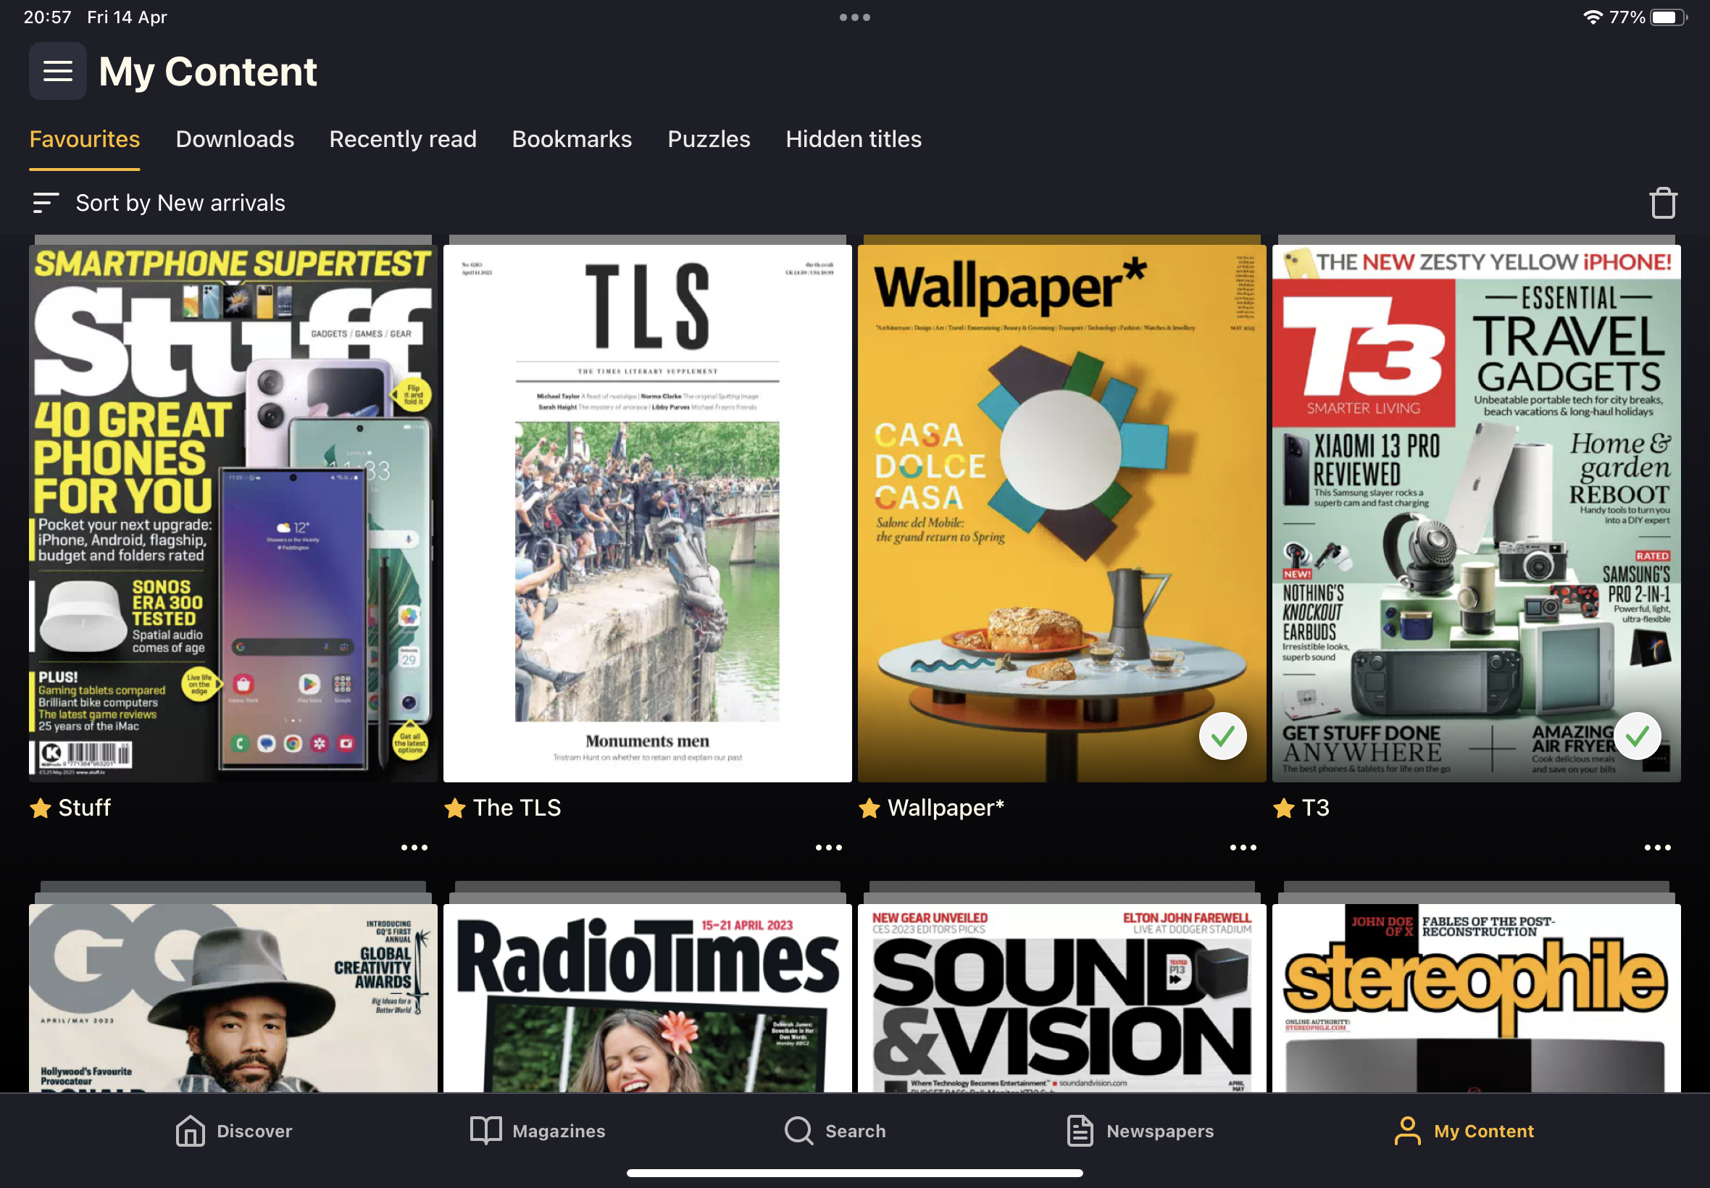This screenshot has height=1188, width=1710.
Task: Open the Stuff magazine cover
Action: tap(233, 514)
